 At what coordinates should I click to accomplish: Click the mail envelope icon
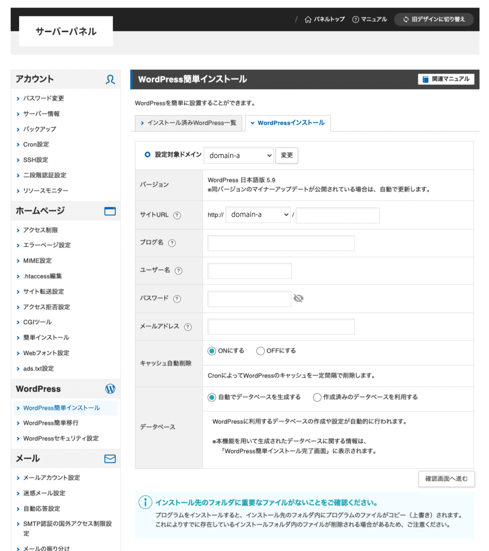[110, 459]
